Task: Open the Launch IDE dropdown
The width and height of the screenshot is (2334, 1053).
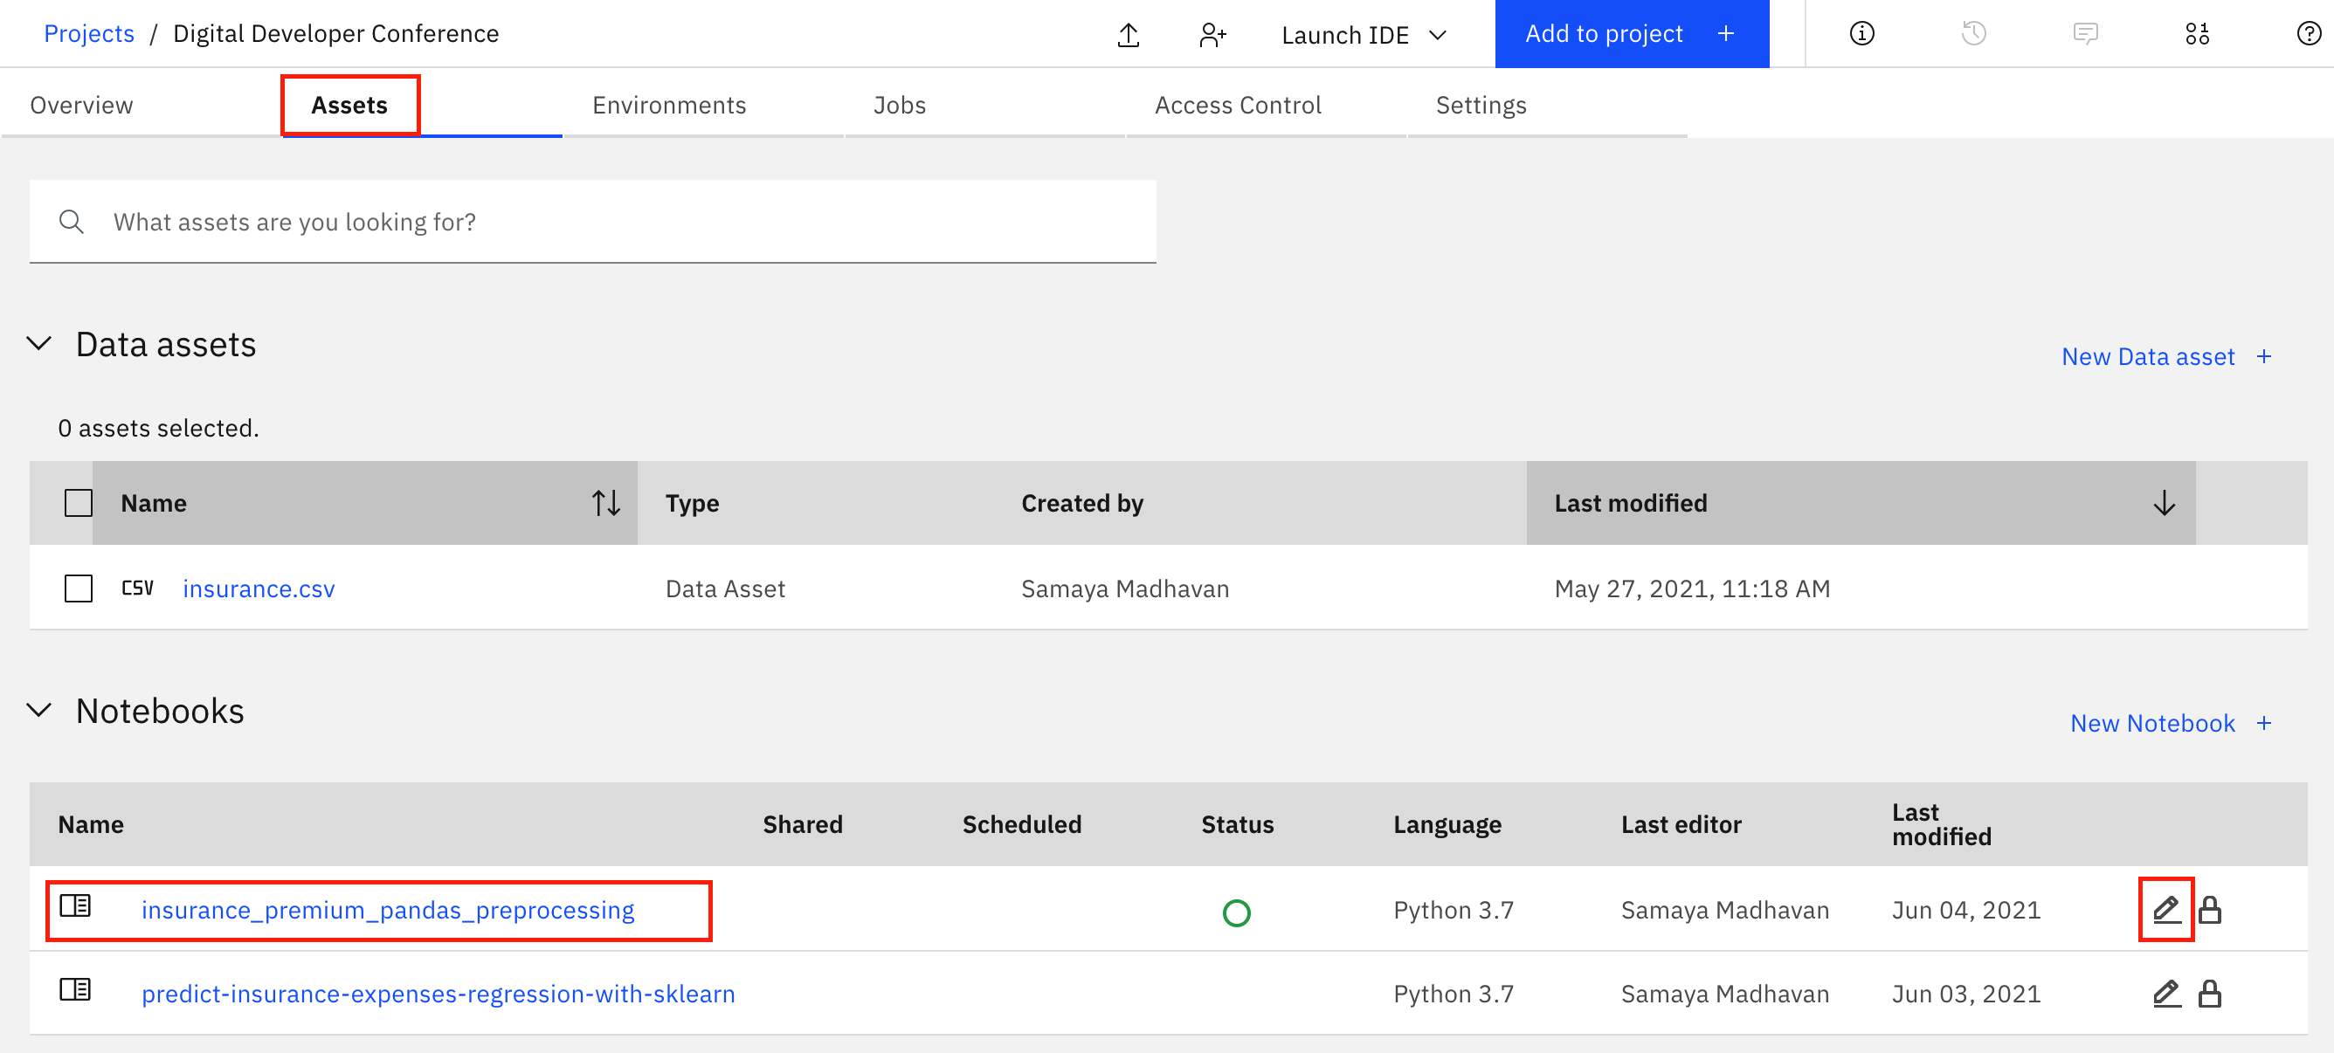Action: tap(1364, 34)
